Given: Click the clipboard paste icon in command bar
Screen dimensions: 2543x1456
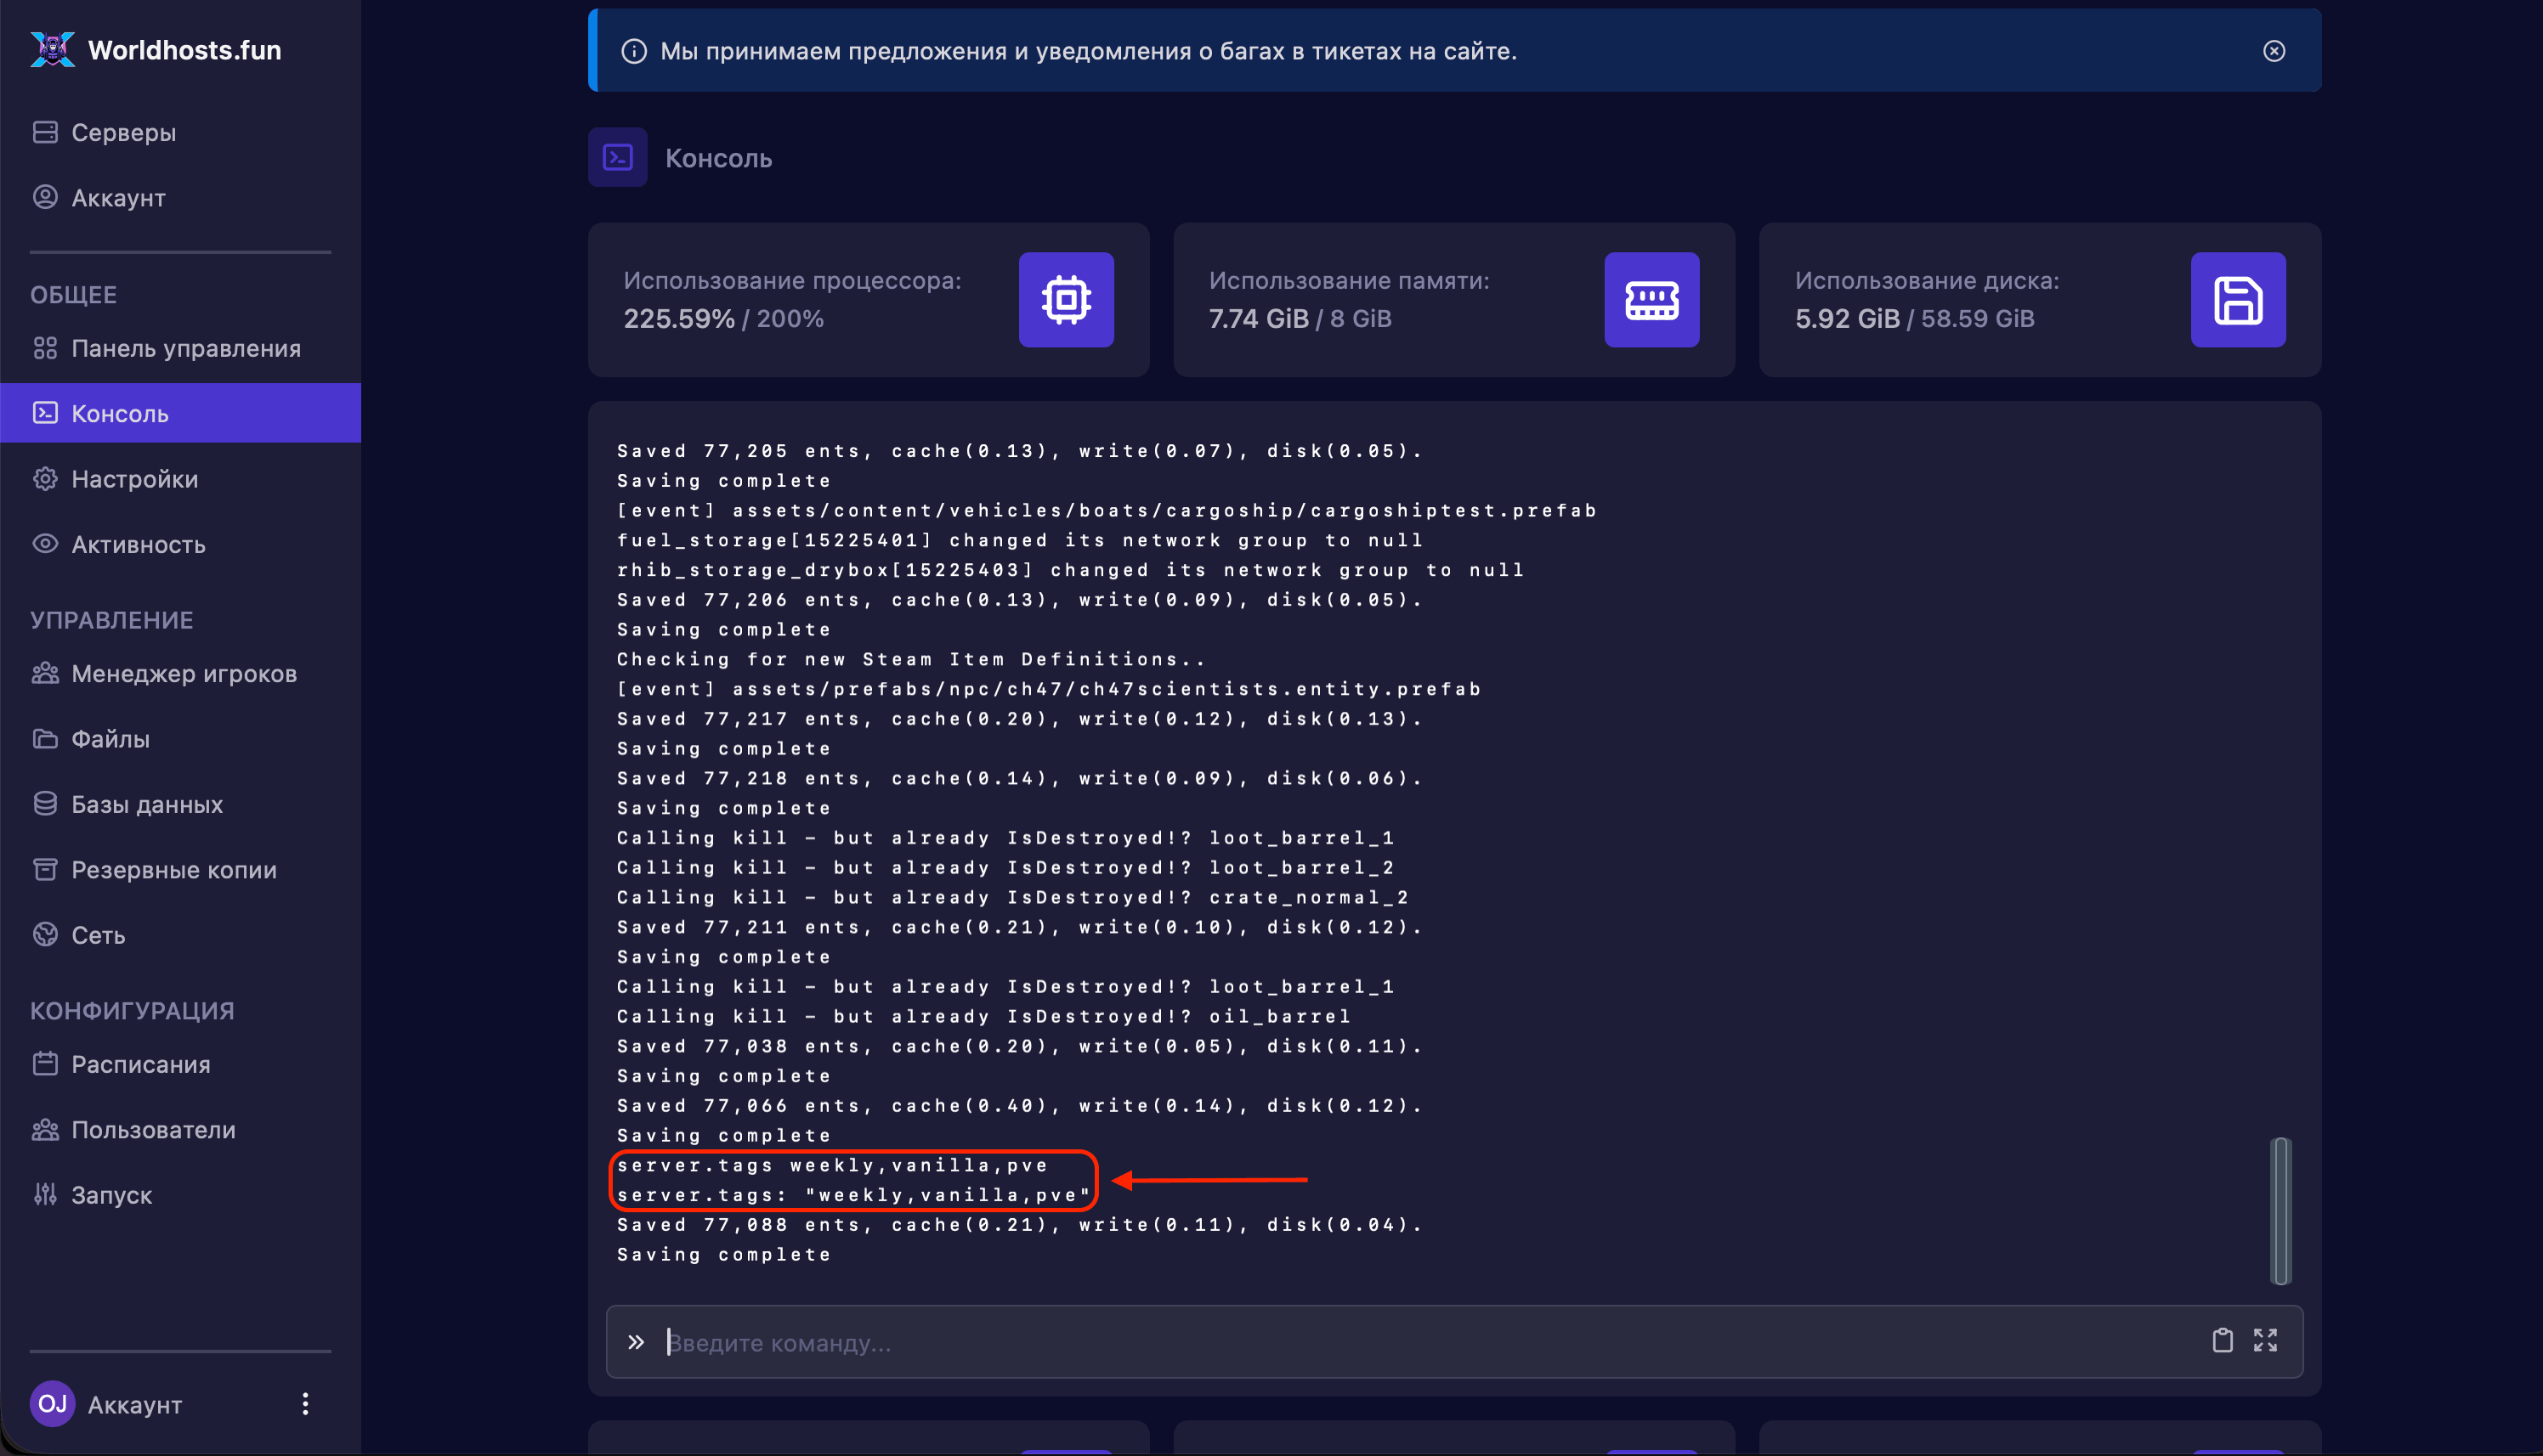Looking at the screenshot, I should [x=2222, y=1340].
